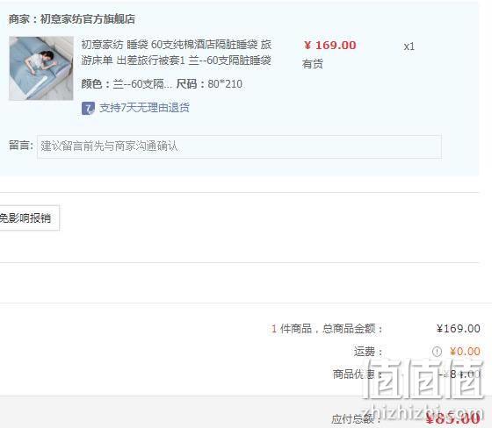Click the 尺码 80*210 size text
This screenshot has height=428, width=492.
209,84
